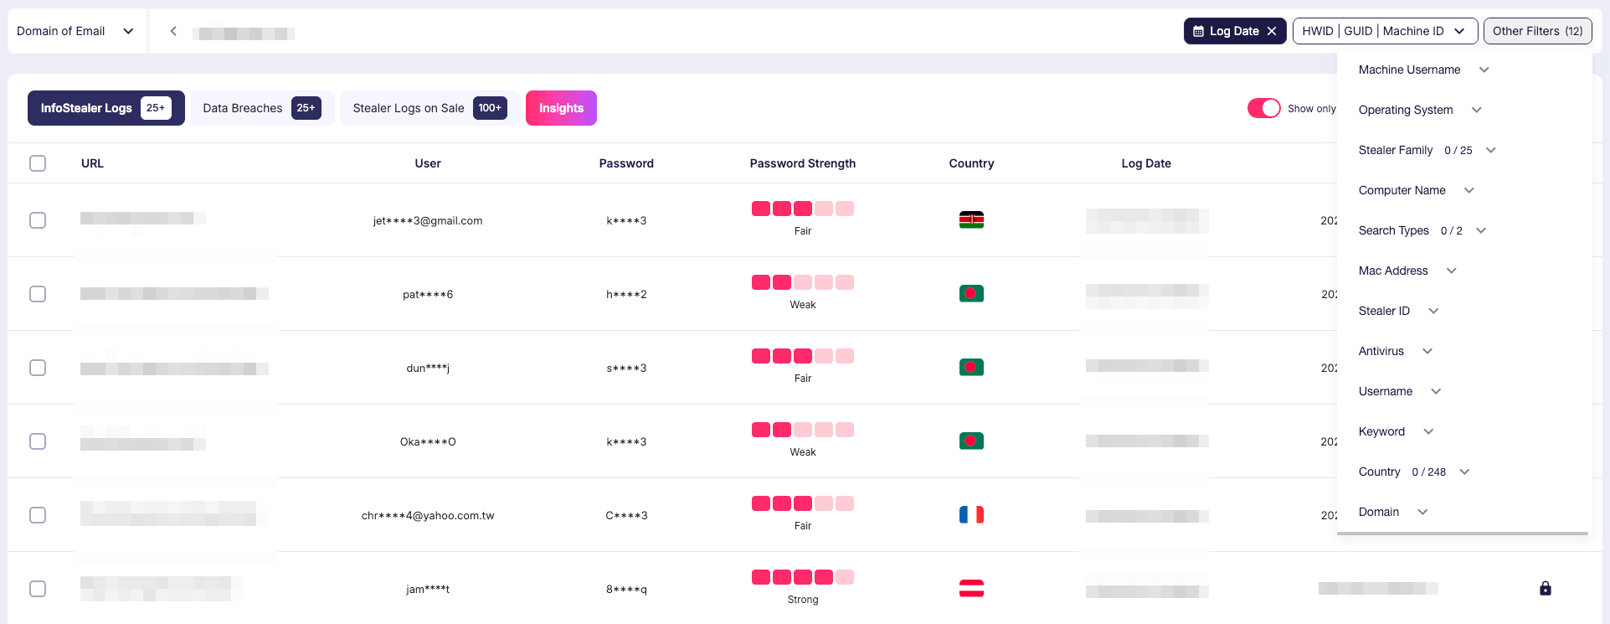Sort by the URL column header
Image resolution: width=1610 pixels, height=624 pixels.
[92, 163]
